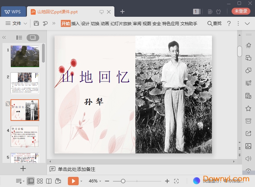The height and width of the screenshot is (187, 255).
Task: Switch to the WPS home tab
Action: tap(13, 12)
